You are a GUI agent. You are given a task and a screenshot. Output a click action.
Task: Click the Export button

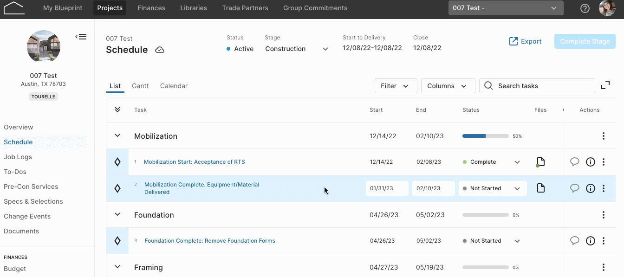526,41
